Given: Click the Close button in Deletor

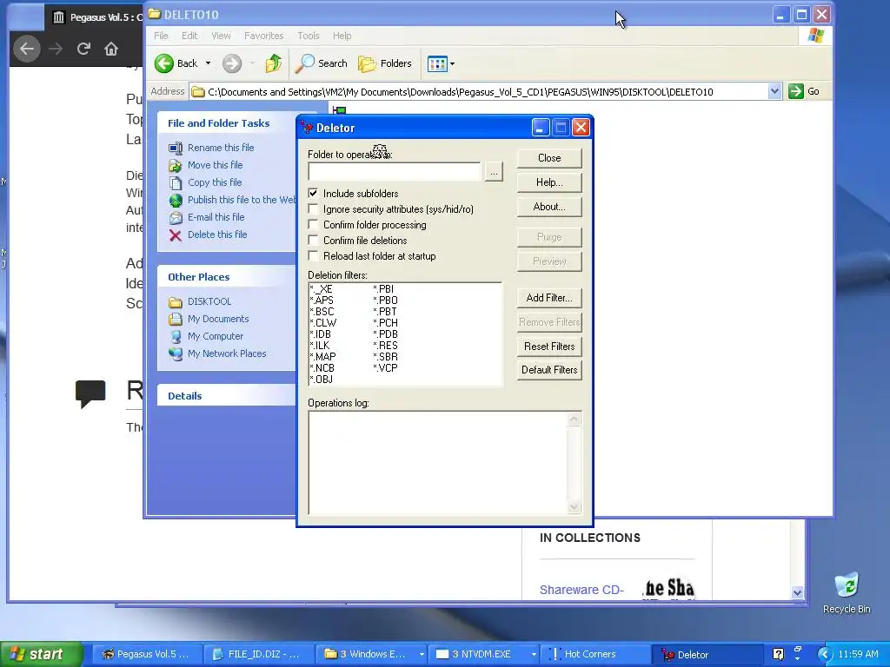Looking at the screenshot, I should tap(549, 158).
